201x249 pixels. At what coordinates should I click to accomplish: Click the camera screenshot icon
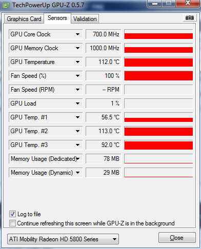[x=190, y=18]
